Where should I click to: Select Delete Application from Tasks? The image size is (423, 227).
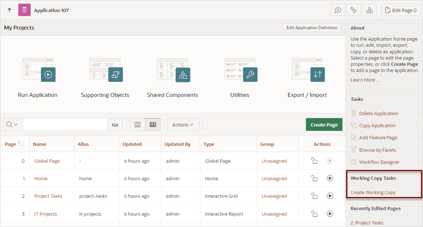click(x=378, y=113)
